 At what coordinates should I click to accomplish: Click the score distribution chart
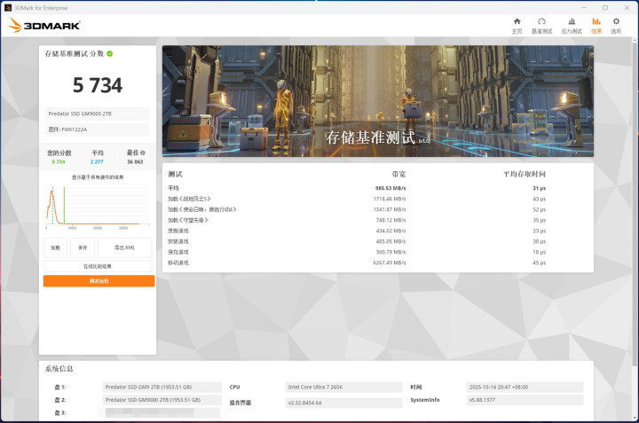coord(98,206)
